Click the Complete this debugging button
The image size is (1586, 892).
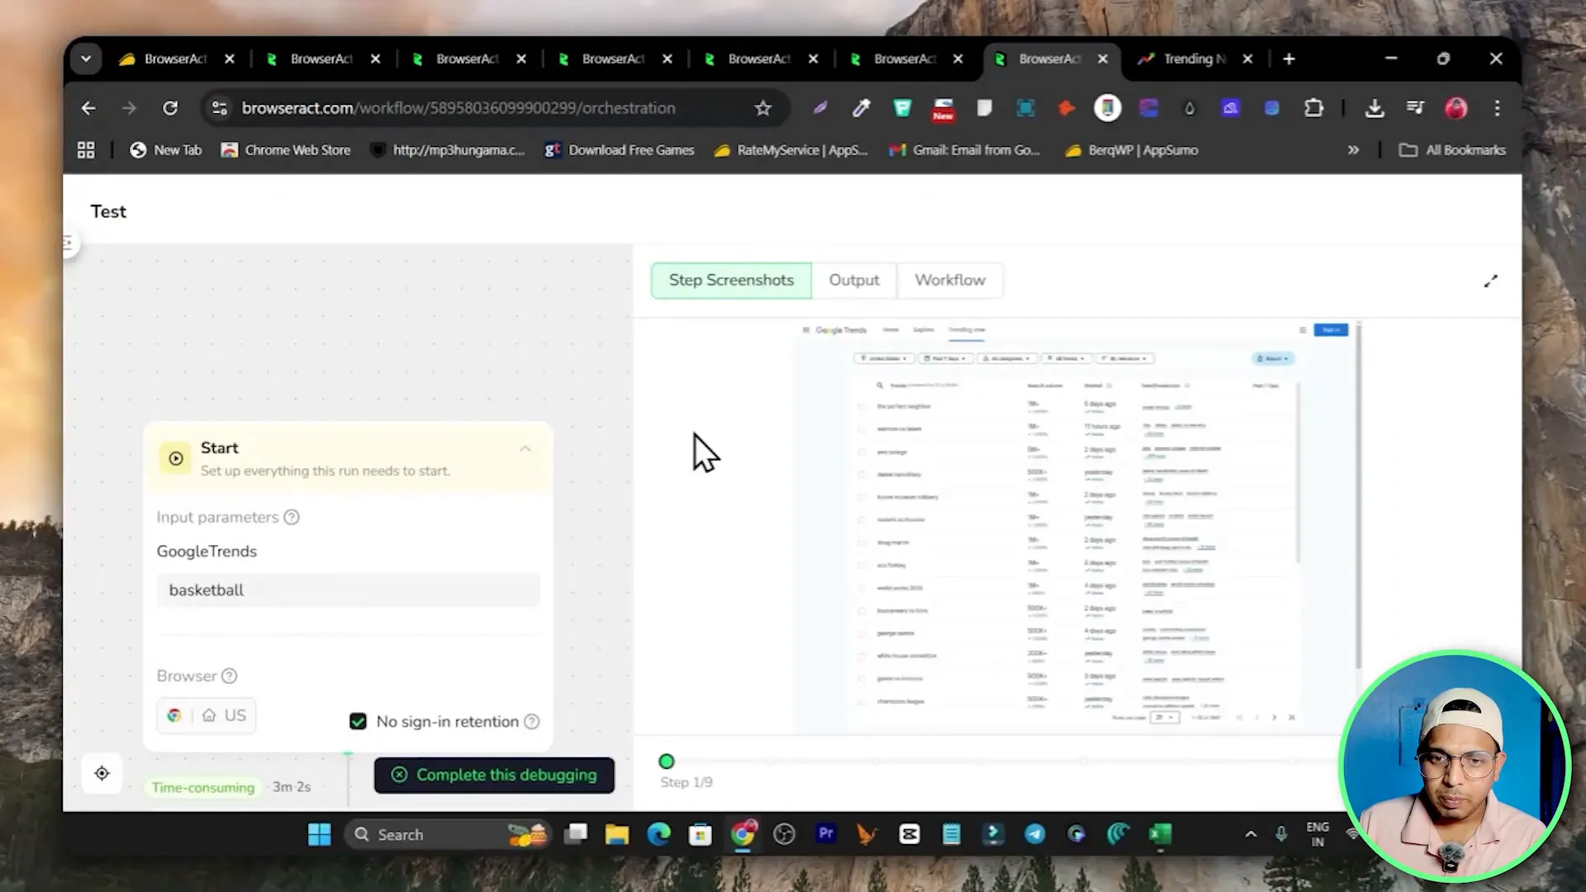(x=494, y=775)
